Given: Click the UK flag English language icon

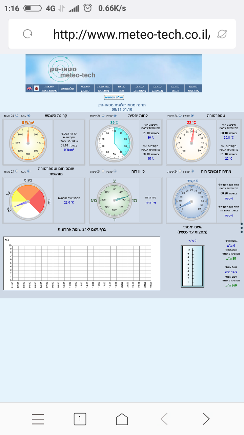Looking at the screenshot, I should click(x=29, y=88).
